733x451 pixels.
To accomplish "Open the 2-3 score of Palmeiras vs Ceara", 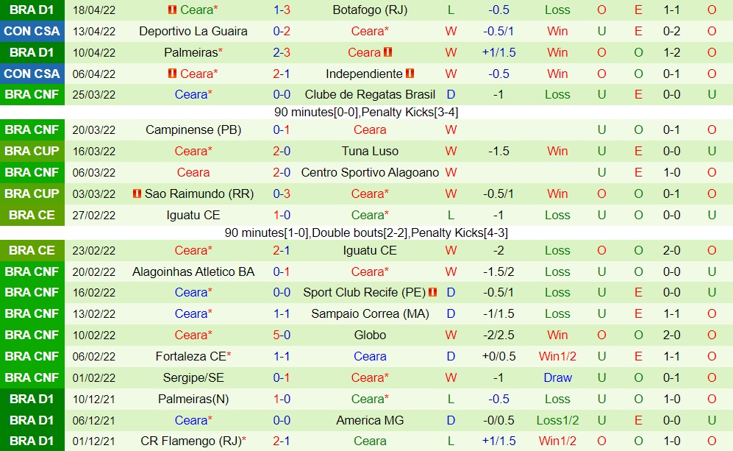I will pyautogui.click(x=282, y=52).
